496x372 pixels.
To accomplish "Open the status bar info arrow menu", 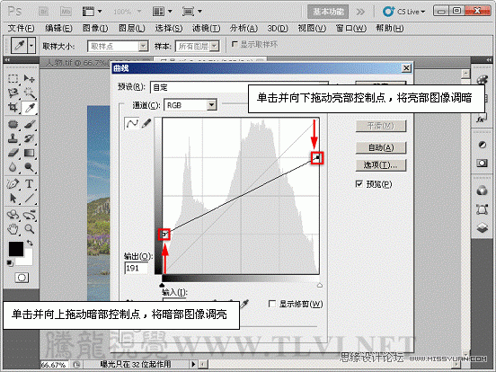I will click(193, 365).
